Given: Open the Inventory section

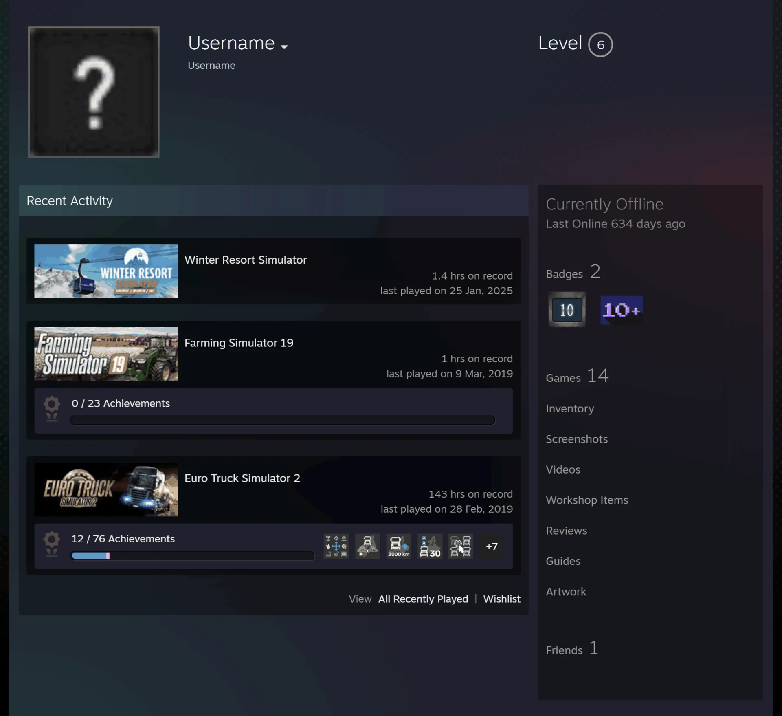Looking at the screenshot, I should click(570, 409).
